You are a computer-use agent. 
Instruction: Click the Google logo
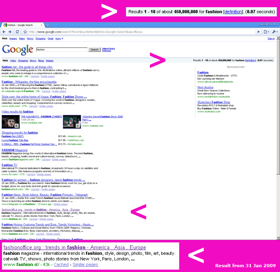(18, 50)
